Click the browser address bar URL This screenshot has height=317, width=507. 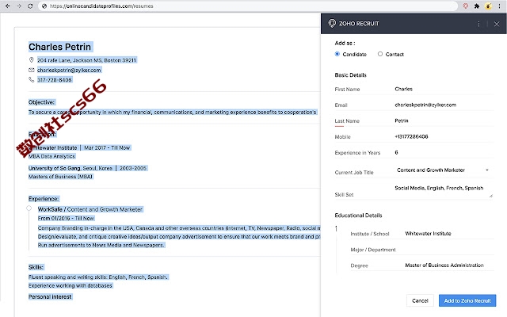(101, 6)
